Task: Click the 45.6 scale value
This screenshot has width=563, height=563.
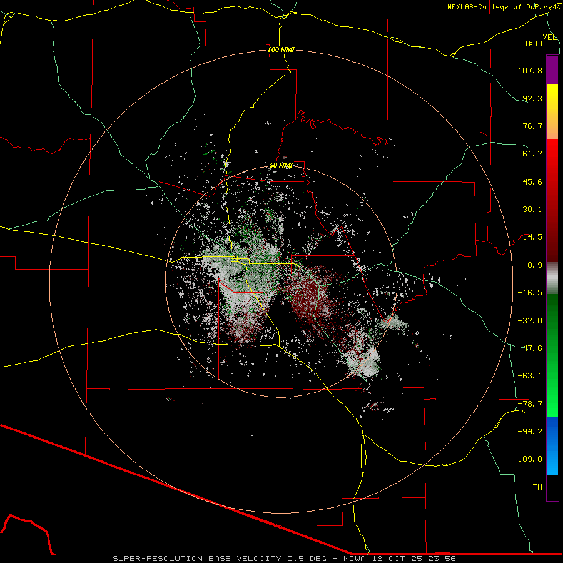Action: [532, 181]
